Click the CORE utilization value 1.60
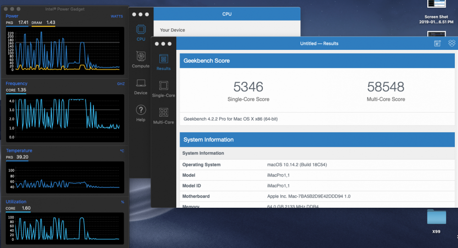 tap(26, 208)
